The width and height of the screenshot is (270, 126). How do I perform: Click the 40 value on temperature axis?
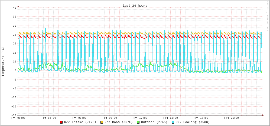pos(14,8)
